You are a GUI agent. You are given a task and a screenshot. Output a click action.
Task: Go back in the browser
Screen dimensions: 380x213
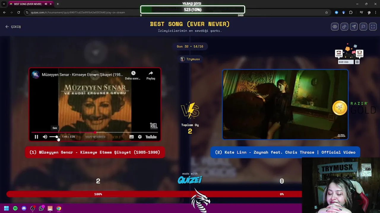(x=4, y=12)
